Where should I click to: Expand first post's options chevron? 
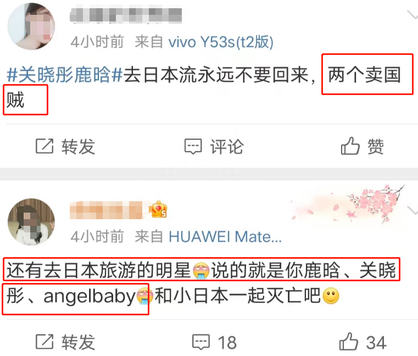[x=412, y=15]
